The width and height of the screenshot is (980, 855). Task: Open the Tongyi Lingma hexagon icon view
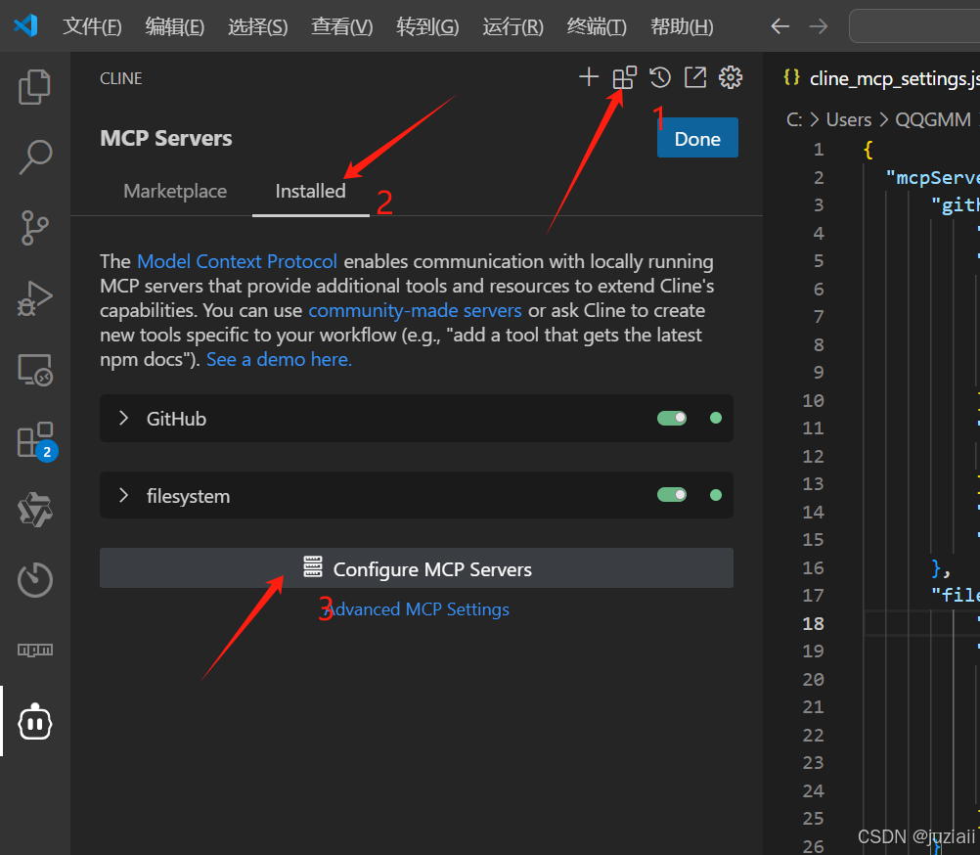pyautogui.click(x=34, y=510)
